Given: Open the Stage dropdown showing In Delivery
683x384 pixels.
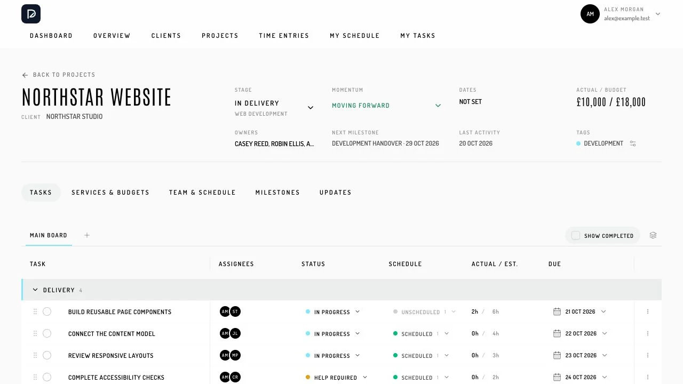Looking at the screenshot, I should tap(274, 108).
